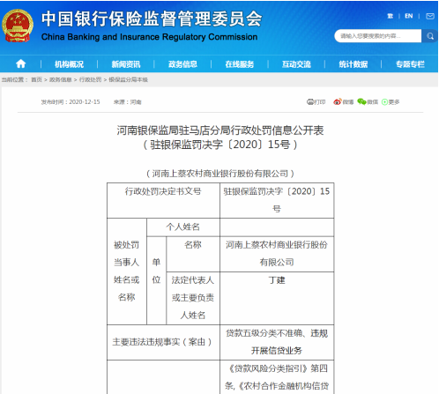The width and height of the screenshot is (439, 394).
Task: Click the national emblem logo
Action: pos(18,26)
